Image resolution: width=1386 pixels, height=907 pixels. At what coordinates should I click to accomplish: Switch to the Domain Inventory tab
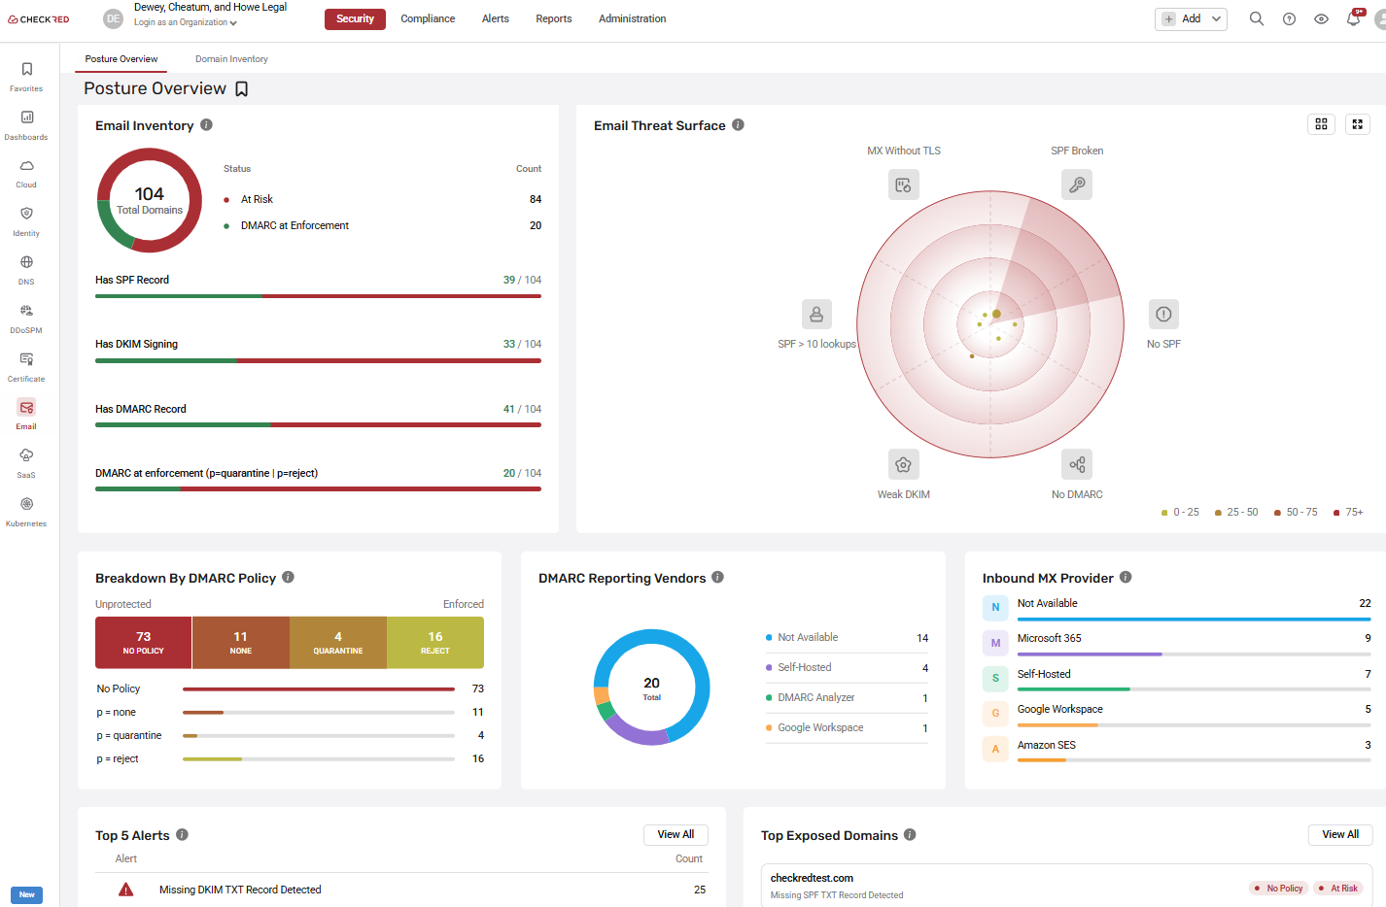(x=231, y=59)
